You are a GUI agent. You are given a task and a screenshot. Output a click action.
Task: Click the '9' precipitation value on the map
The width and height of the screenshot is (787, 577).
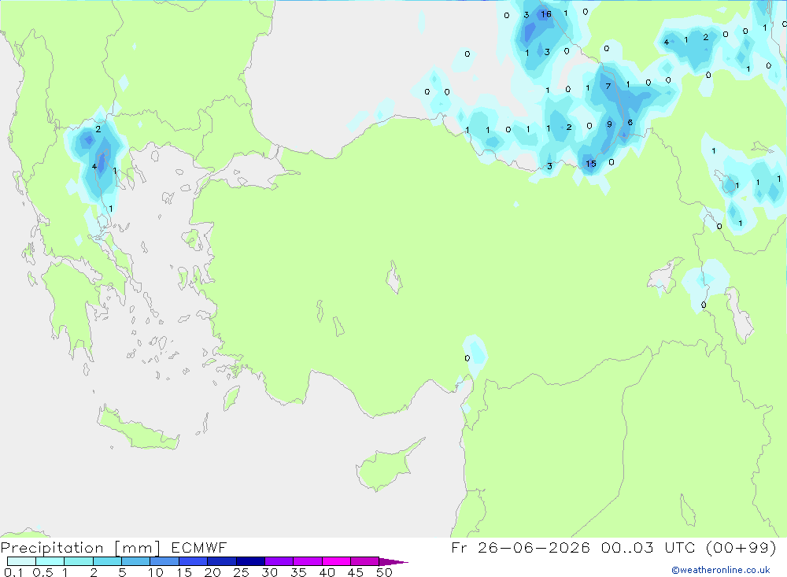(609, 124)
